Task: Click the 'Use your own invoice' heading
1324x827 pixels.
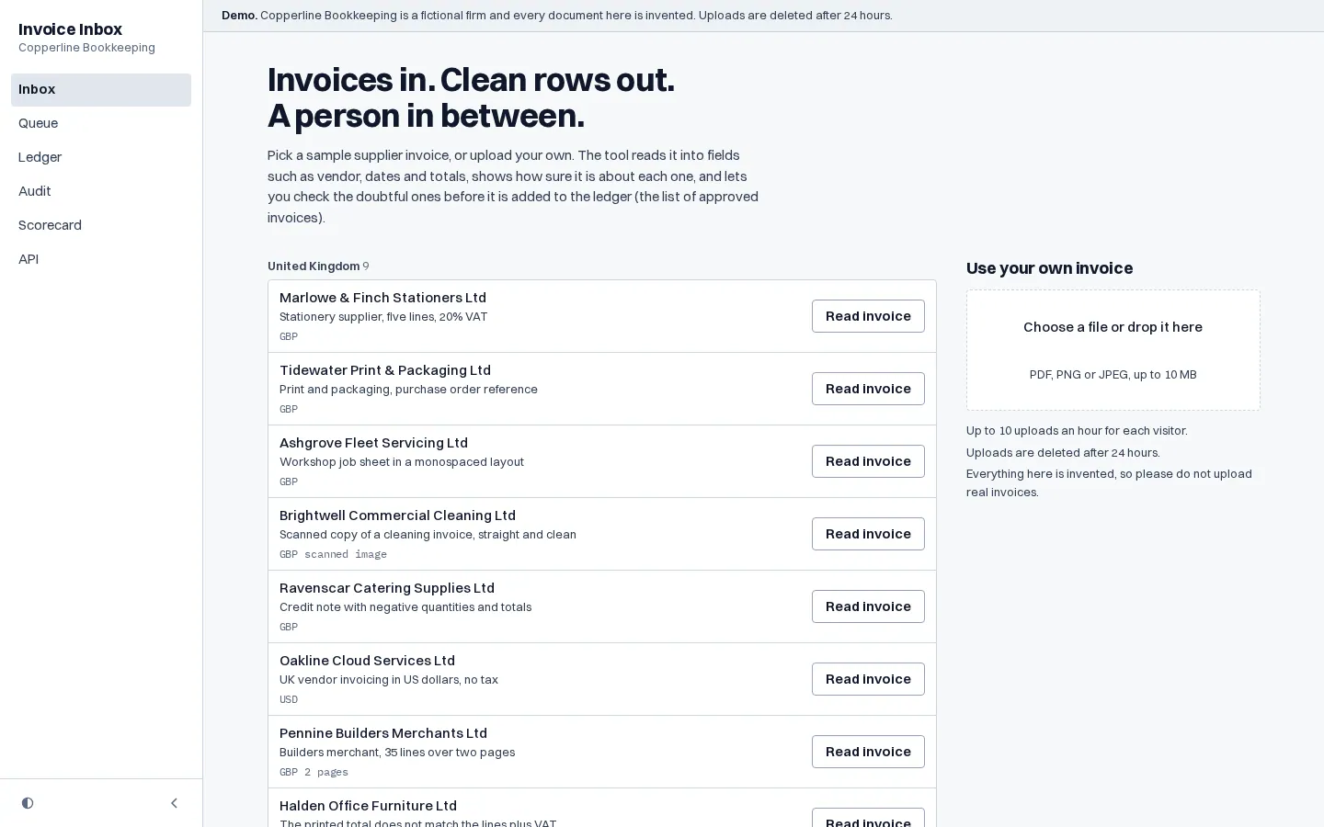Action: (x=1049, y=268)
